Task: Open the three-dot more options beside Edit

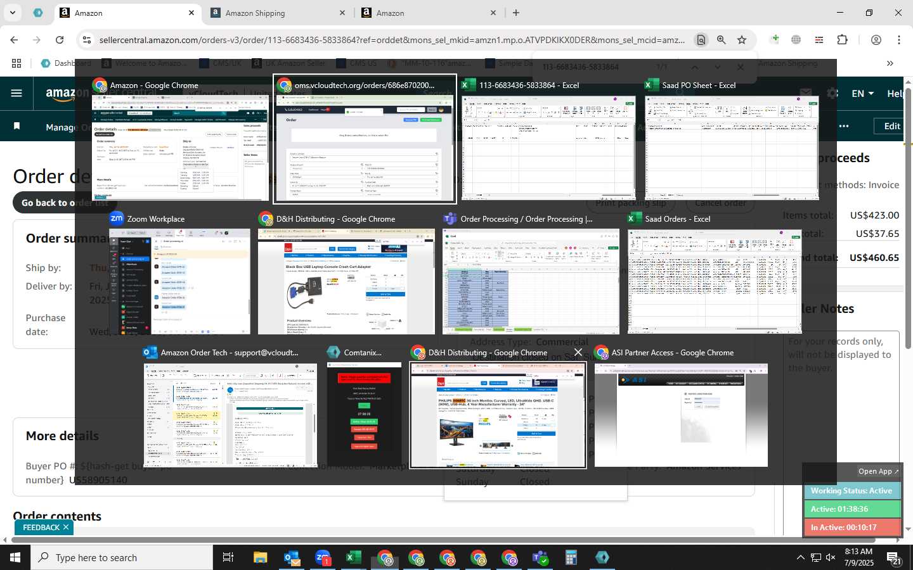Action: pos(844,126)
